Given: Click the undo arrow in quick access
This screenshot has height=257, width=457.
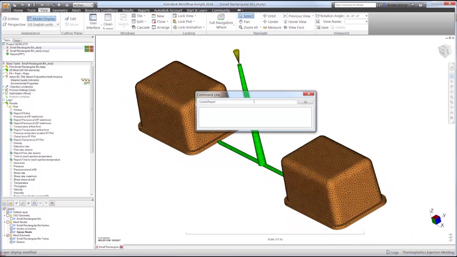Looking at the screenshot, I should pos(42,5).
